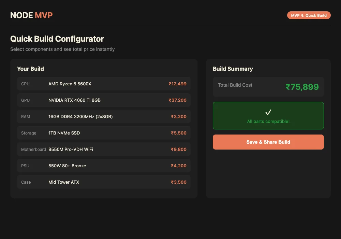Click the ₹37,200 GPU price
Image resolution: width=341 pixels, height=239 pixels.
[x=177, y=100]
